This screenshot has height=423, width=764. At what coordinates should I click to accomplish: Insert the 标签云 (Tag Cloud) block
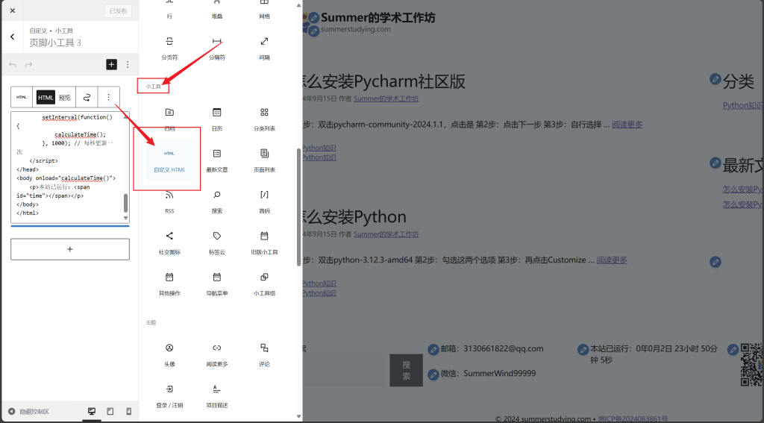coord(217,242)
